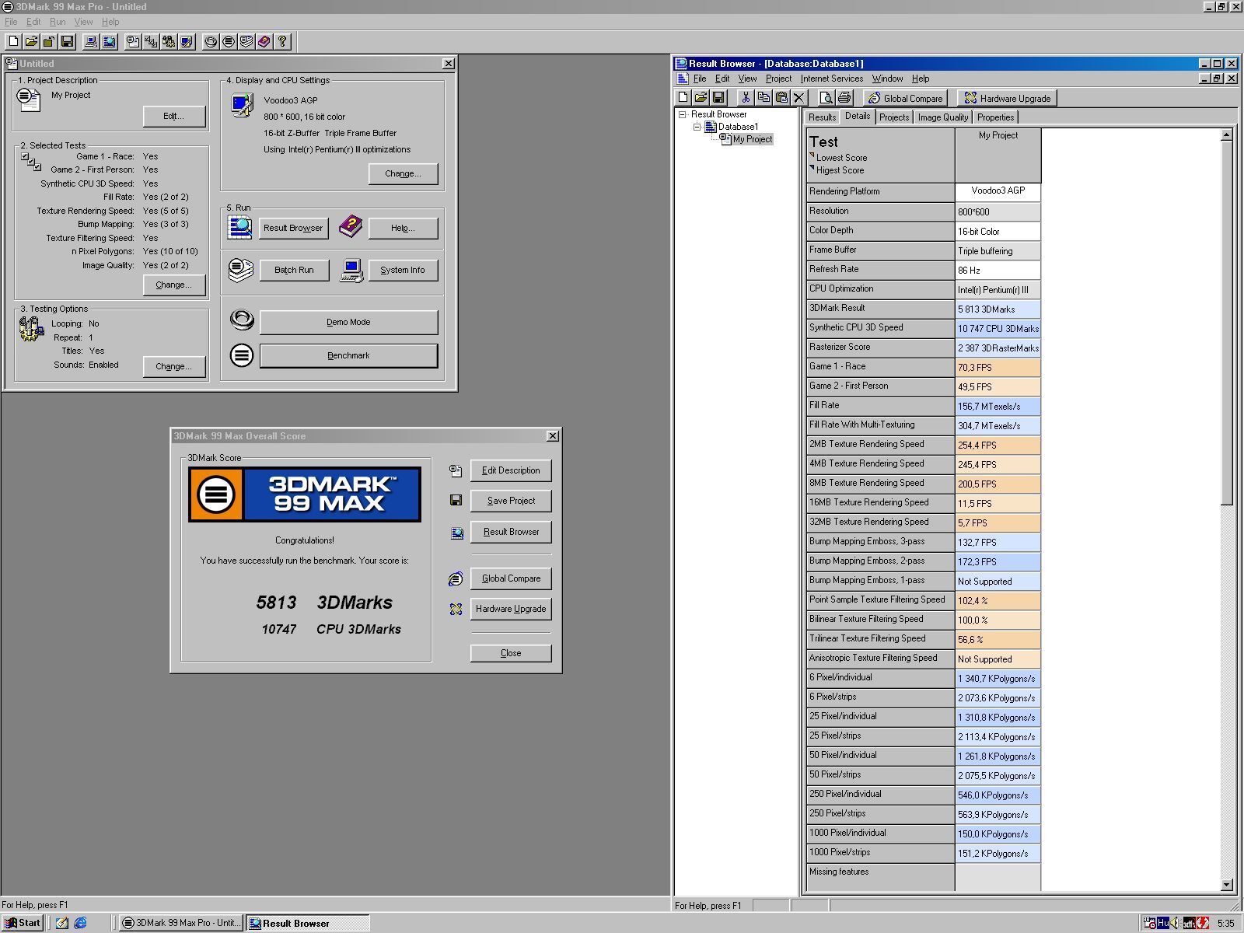Image resolution: width=1244 pixels, height=933 pixels.
Task: Click the purple Help book icon in 3DMark toolbar
Action: coord(264,42)
